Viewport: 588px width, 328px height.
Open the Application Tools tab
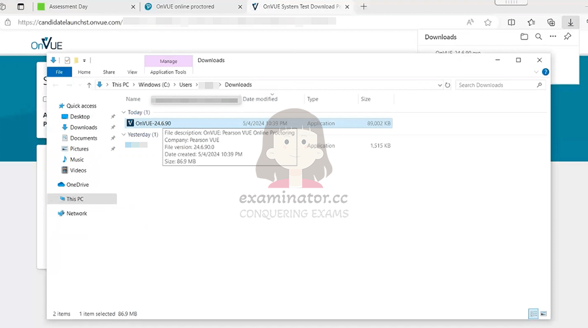click(168, 72)
